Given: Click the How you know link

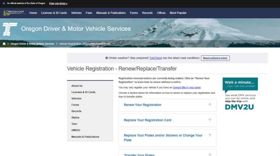Looking at the screenshot, I should point(58,3).
